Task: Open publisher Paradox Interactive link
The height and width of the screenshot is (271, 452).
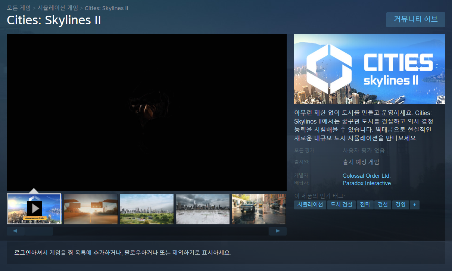Action: tap(367, 183)
